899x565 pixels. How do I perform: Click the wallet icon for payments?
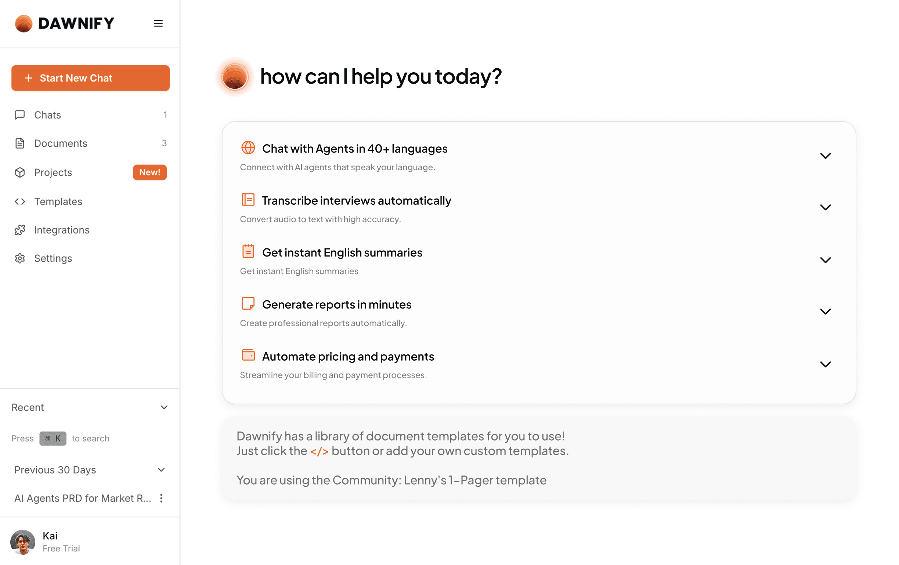pyautogui.click(x=248, y=355)
